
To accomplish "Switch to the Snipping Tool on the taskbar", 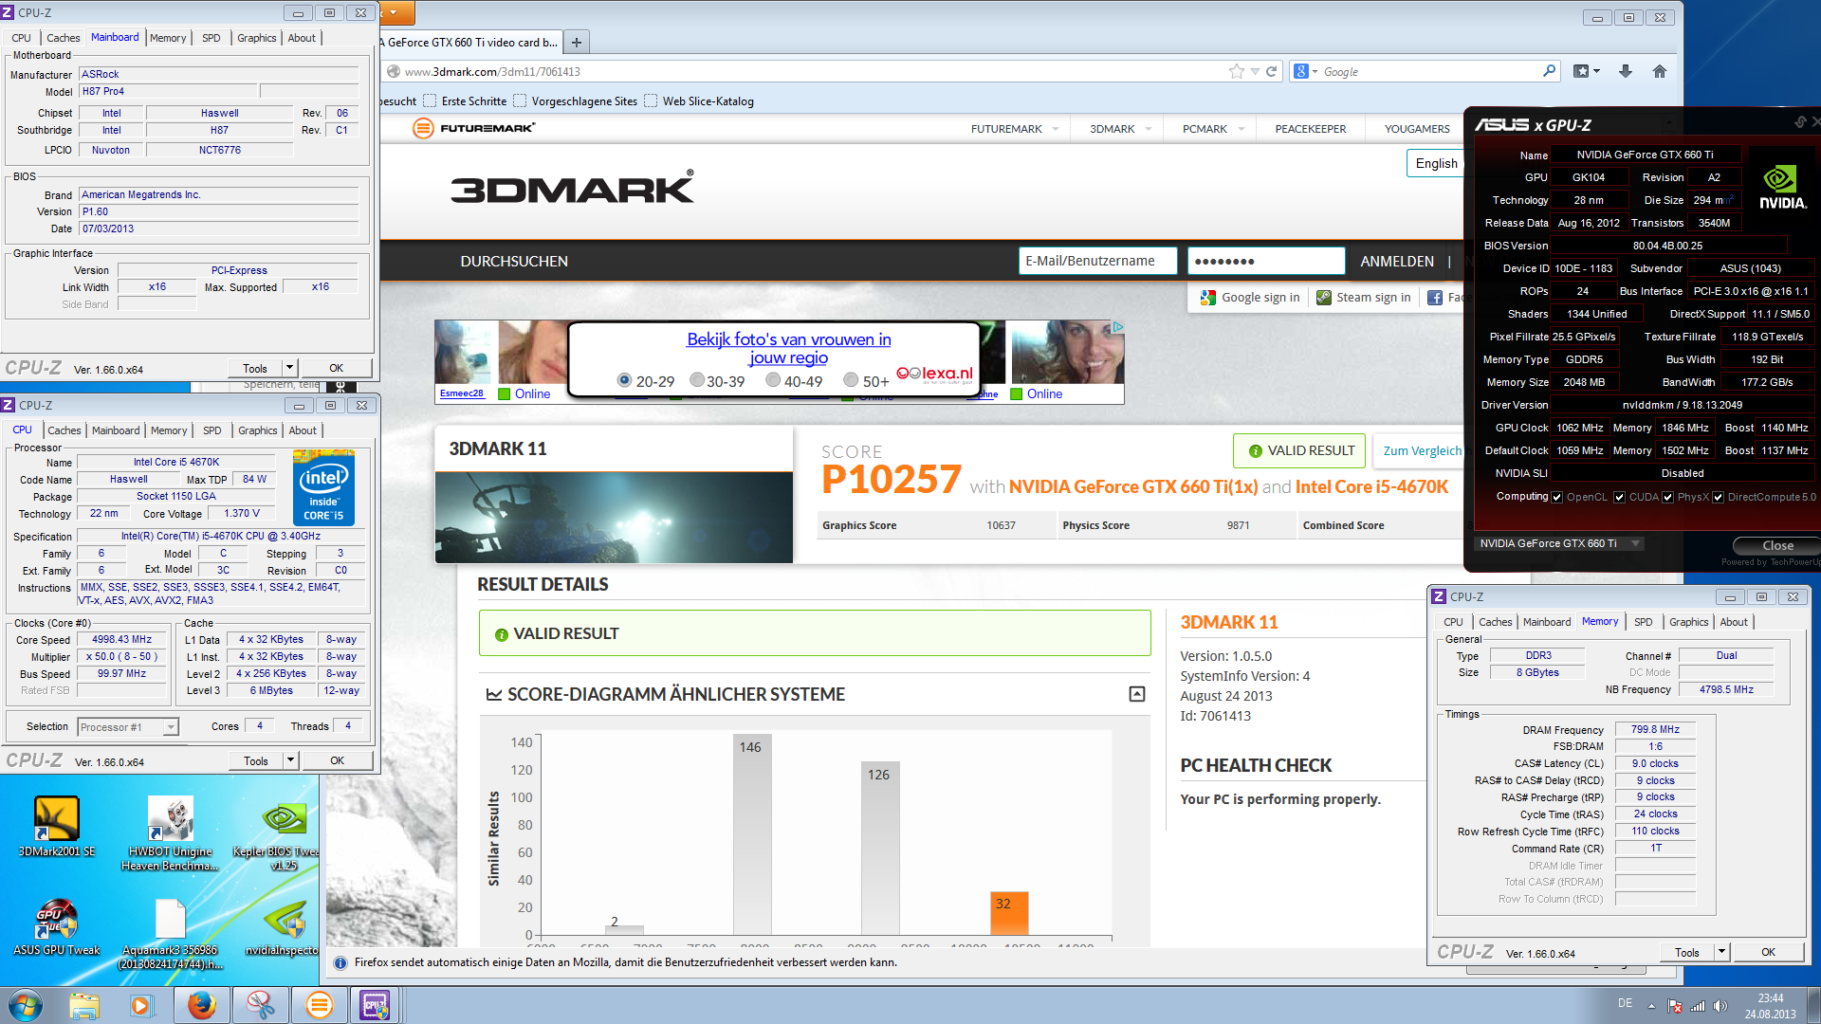I will [x=260, y=1005].
